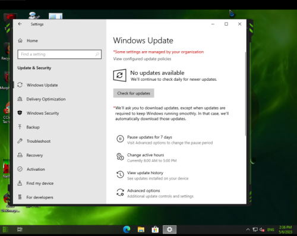
Task: Click the pause circle icon
Action: [x=120, y=139]
